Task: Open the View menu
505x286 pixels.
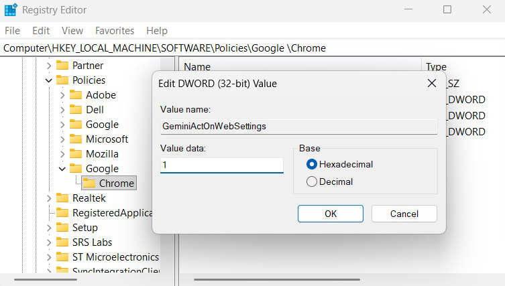Action: (72, 31)
